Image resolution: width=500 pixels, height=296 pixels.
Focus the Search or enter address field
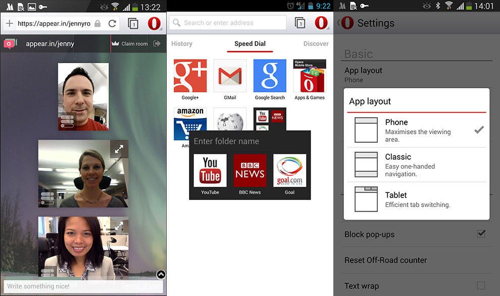[228, 23]
